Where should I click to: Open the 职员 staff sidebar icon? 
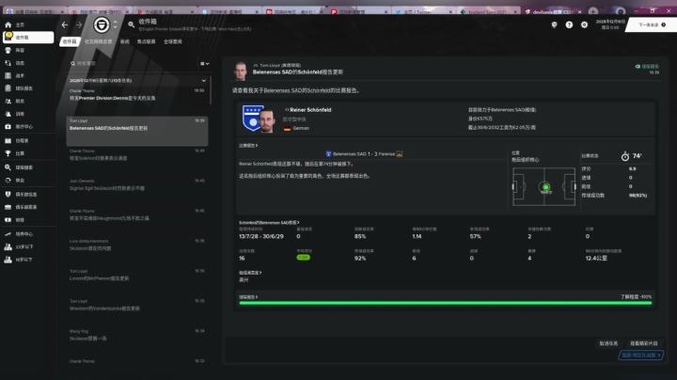[8, 101]
